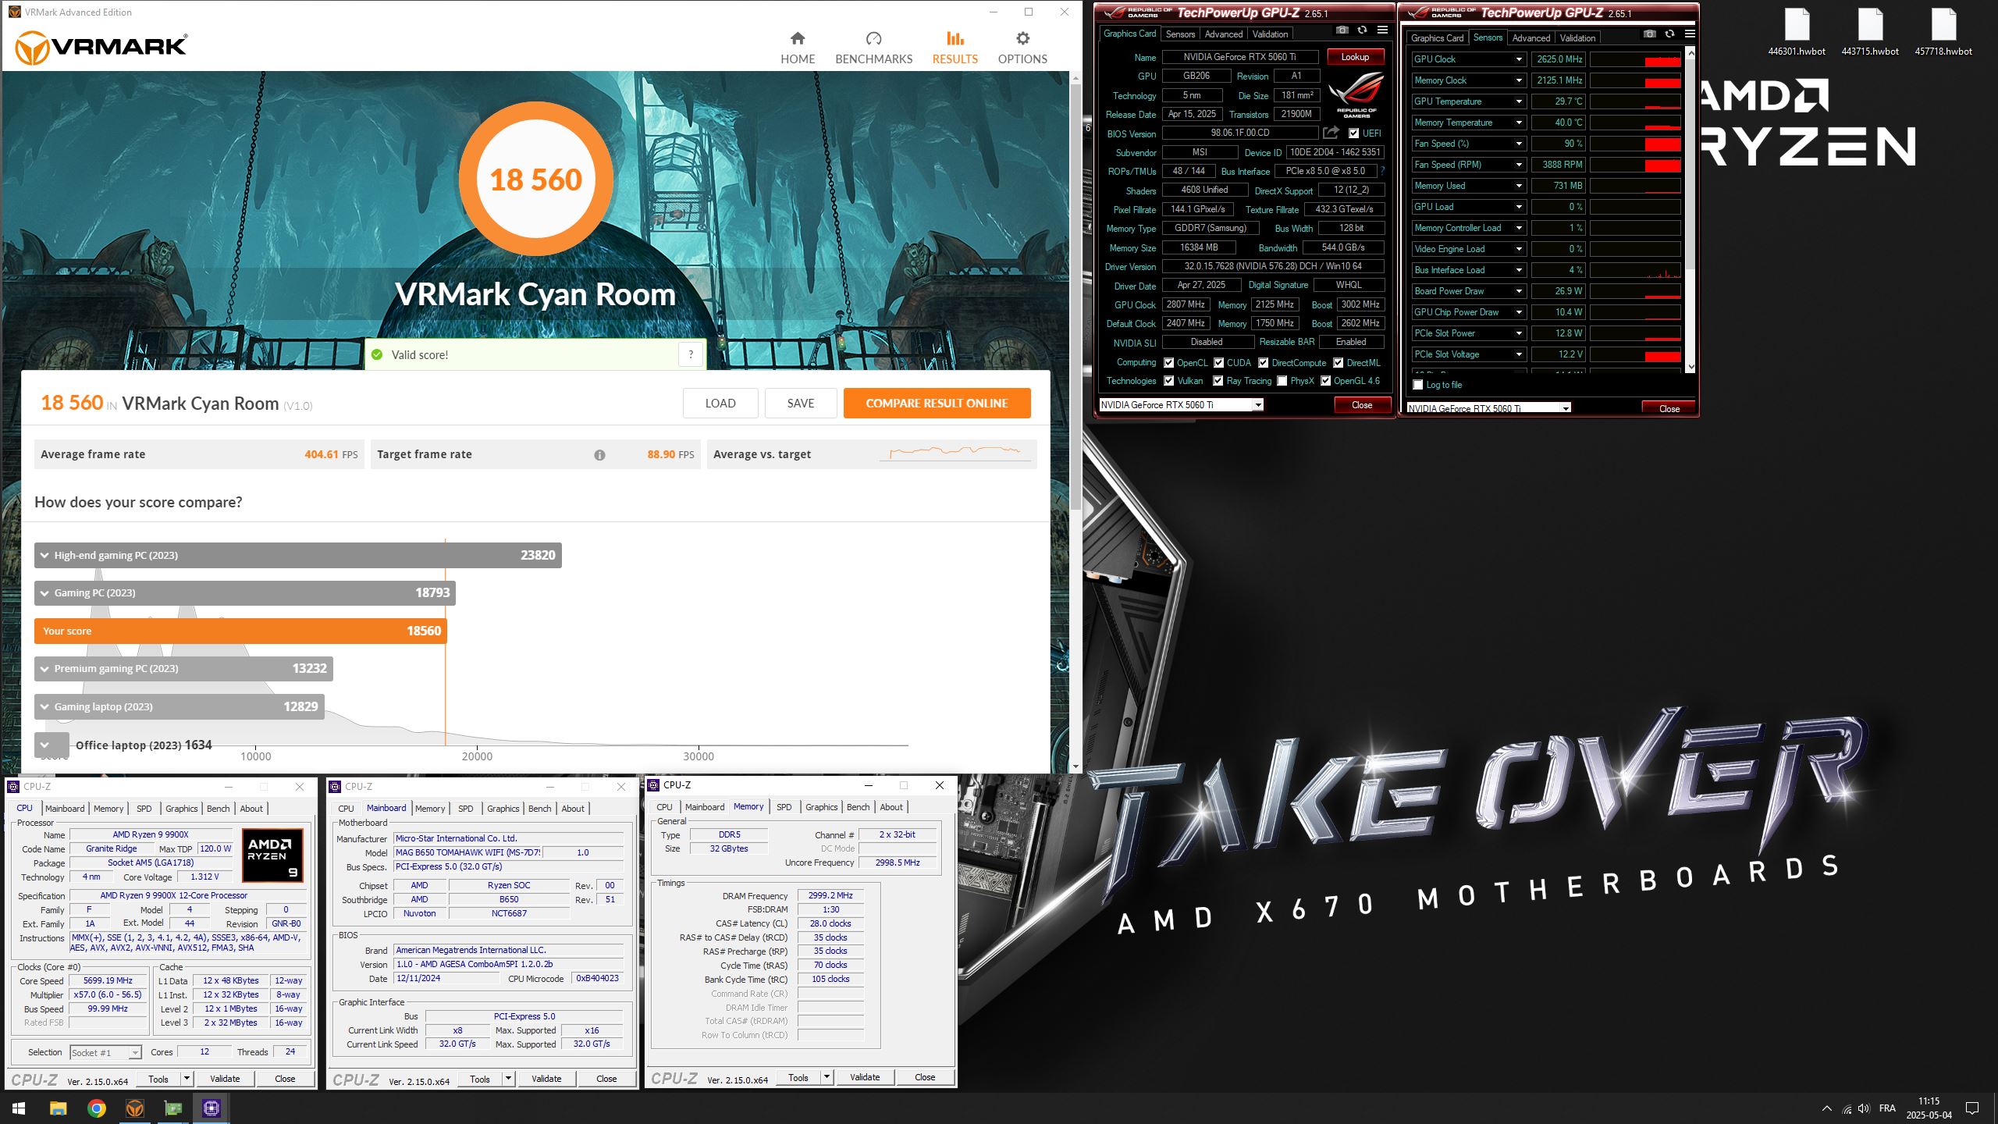This screenshot has height=1124, width=1998.
Task: Click COMPARE RESULT ONLINE button
Action: 937,404
